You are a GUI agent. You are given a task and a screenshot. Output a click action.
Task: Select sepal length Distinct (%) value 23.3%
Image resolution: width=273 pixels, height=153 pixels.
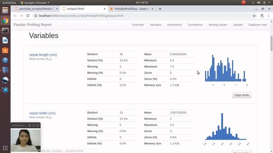coord(124,60)
